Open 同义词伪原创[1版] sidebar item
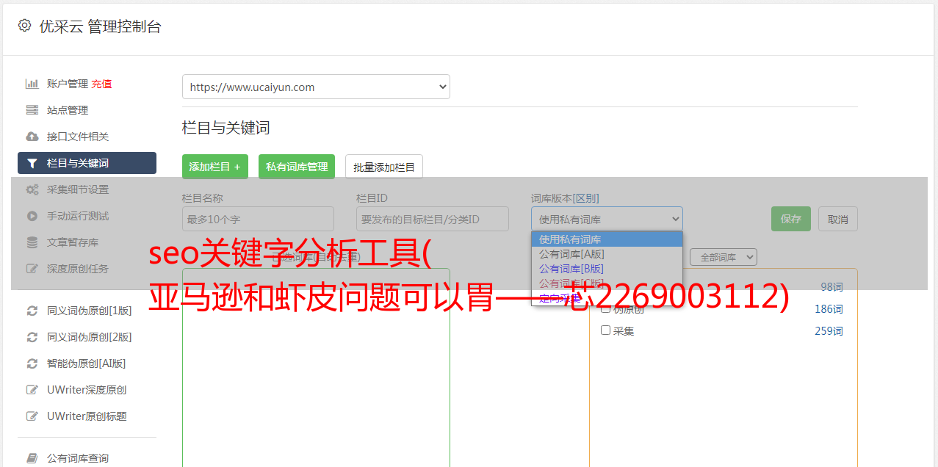Screen dimensions: 938x467 click(90, 311)
